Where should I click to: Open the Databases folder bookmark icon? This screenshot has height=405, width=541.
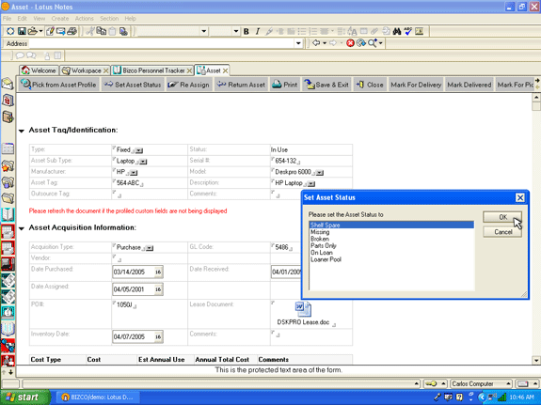click(8, 182)
